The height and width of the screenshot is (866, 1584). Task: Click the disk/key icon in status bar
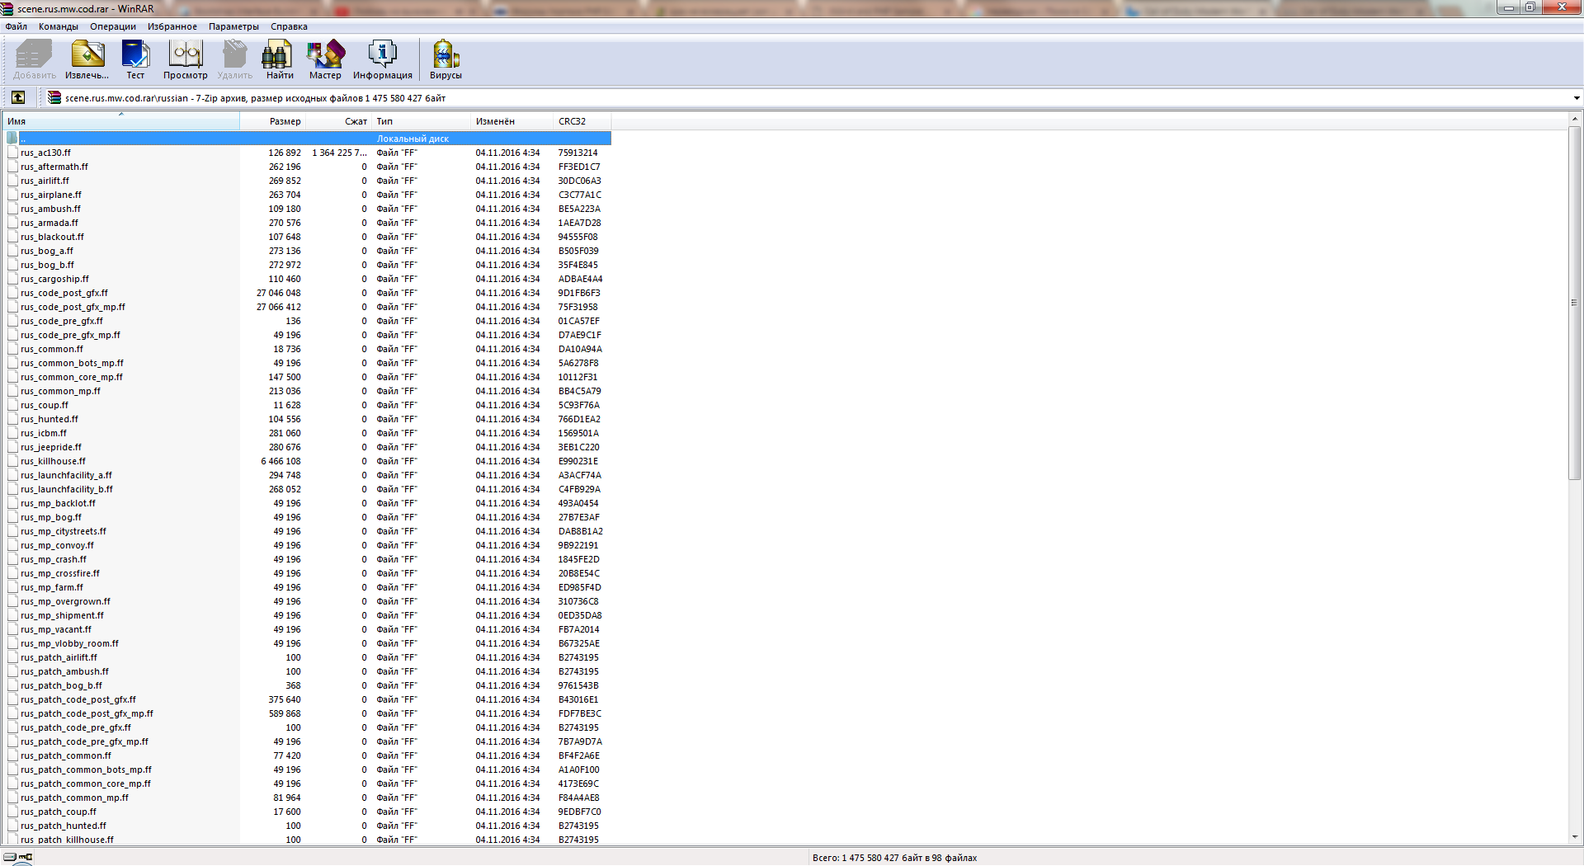point(17,857)
